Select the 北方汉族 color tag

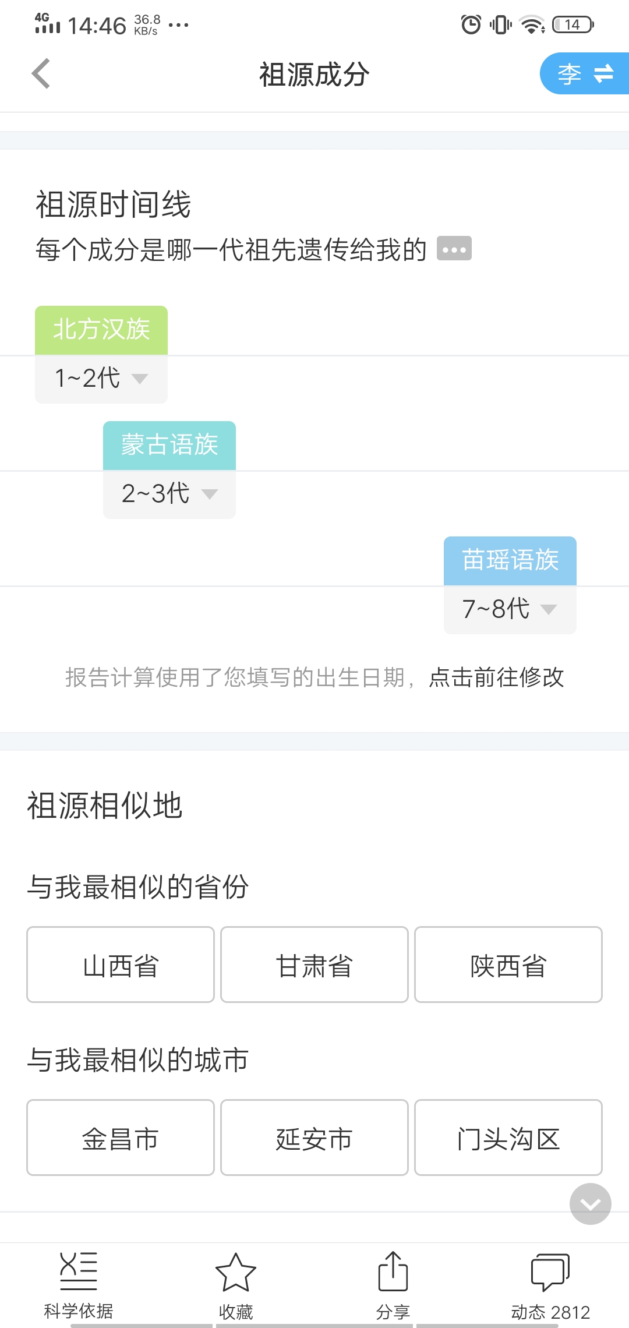click(x=101, y=330)
